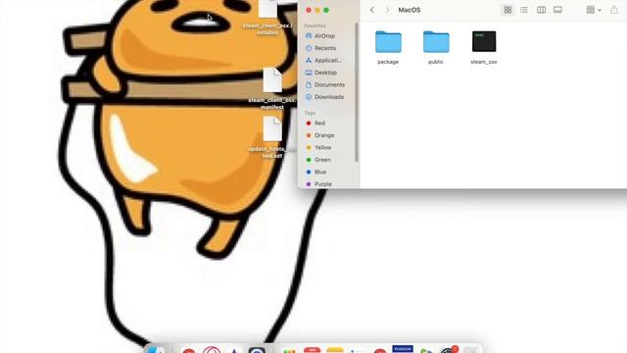Go forward in the Finder window

point(387,10)
